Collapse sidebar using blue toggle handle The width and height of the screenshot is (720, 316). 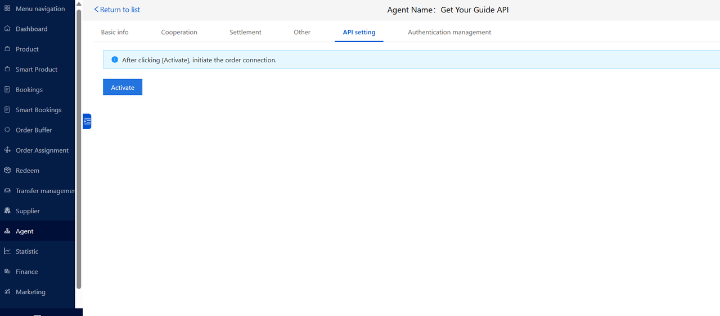87,121
